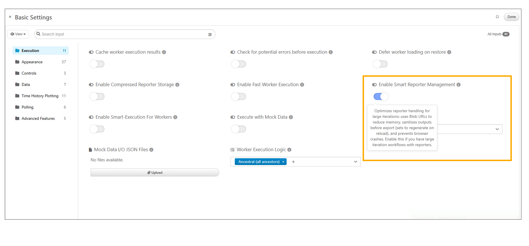
Task: Turn on Execute with Mock Data switch
Action: 238,129
